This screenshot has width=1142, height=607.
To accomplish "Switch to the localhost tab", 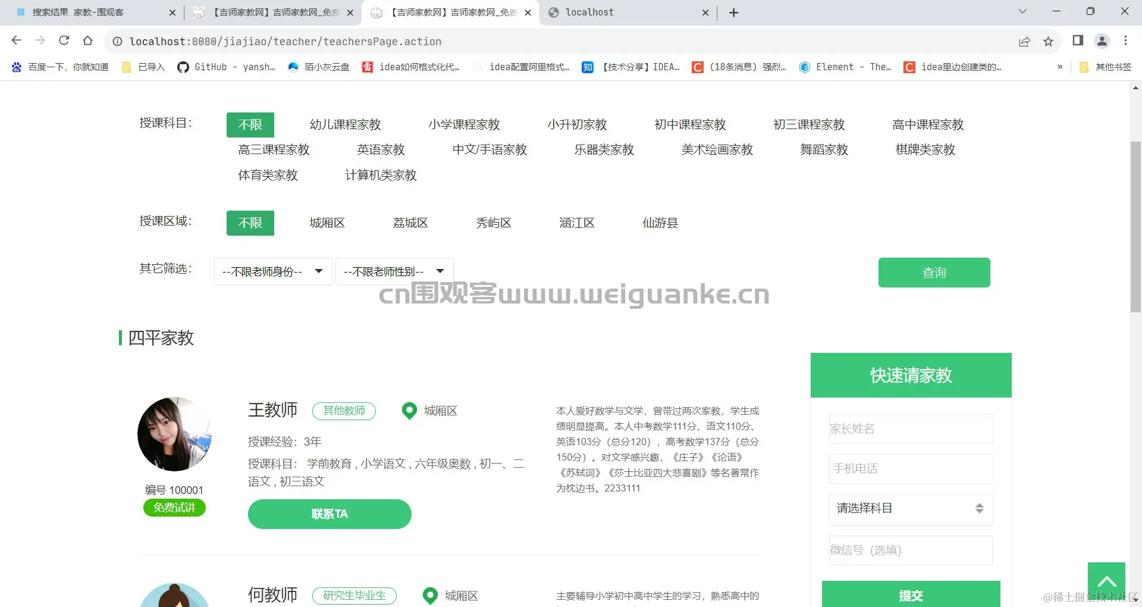I will [628, 12].
